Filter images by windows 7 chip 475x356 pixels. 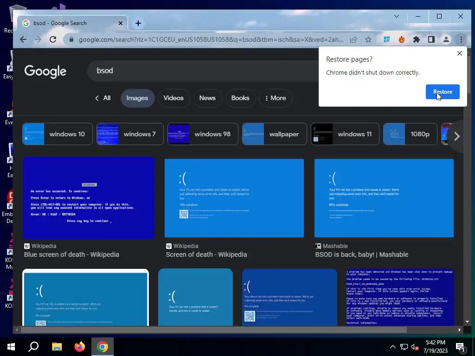point(130,134)
